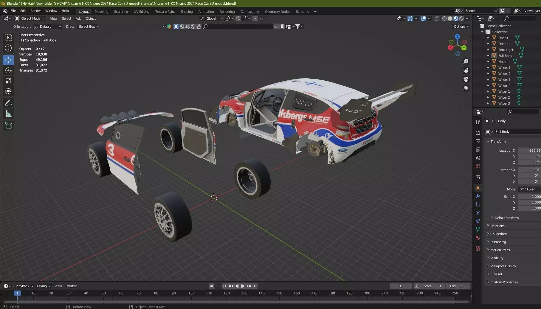Viewport: 541px width, 309px height.
Task: Open the World properties tab
Action: point(478,166)
